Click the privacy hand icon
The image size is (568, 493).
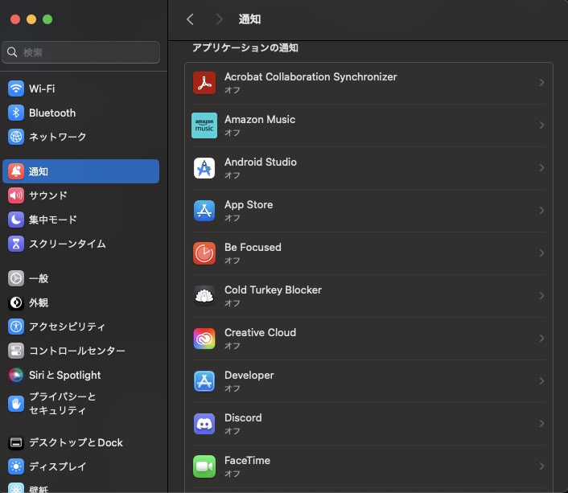click(x=16, y=403)
